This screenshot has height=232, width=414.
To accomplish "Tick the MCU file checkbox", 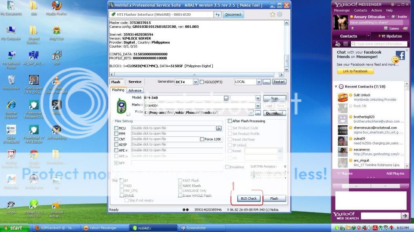I will [116, 128].
